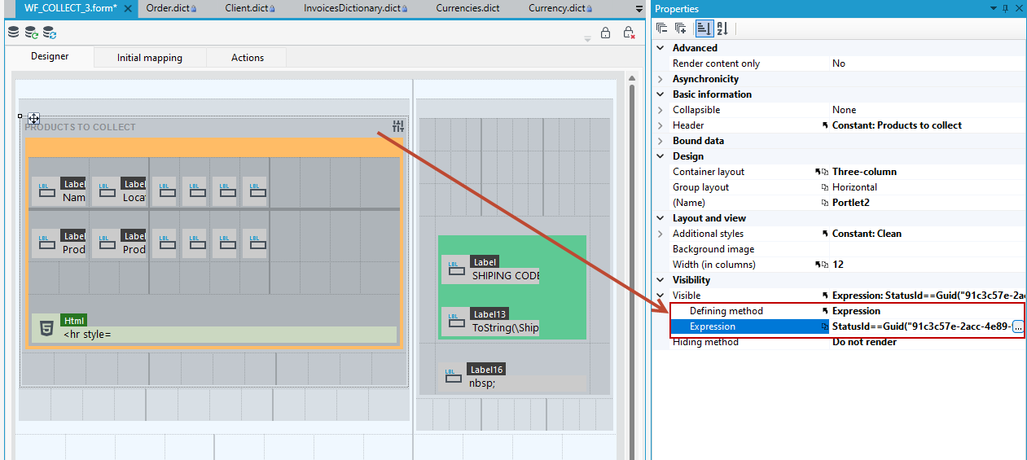Click the Additional styles value Constant: Clean
The height and width of the screenshot is (460, 1027).
pos(867,234)
